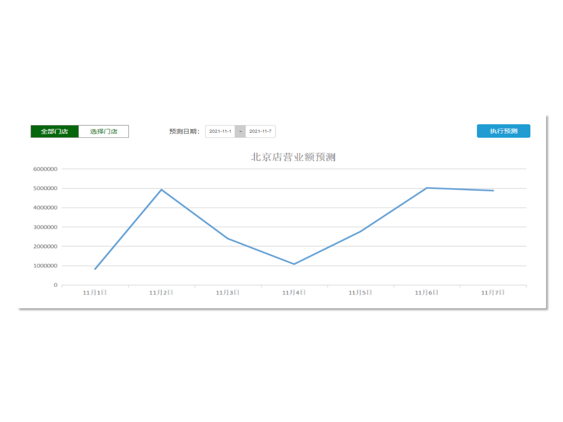The image size is (563, 422).
Task: Click the 3000000 y-axis label
Action: (x=45, y=227)
